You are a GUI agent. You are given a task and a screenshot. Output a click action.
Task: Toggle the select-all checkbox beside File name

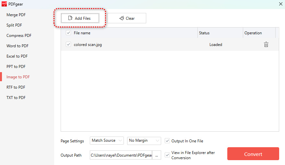click(68, 33)
